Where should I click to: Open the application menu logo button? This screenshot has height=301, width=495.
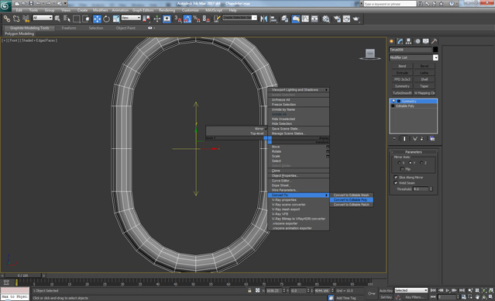click(x=5, y=5)
